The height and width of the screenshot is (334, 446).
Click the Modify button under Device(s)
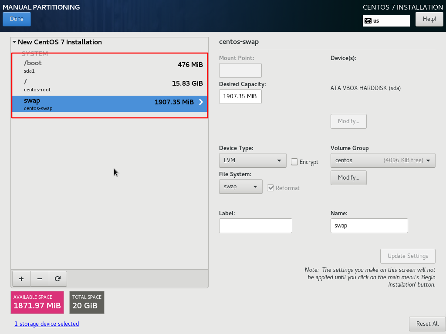348,121
